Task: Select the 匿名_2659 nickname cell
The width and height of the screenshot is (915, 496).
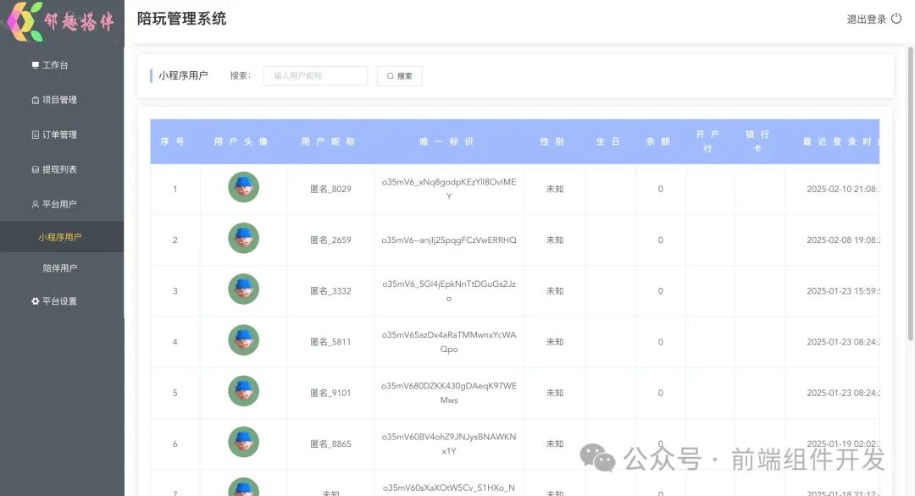Action: coord(330,240)
